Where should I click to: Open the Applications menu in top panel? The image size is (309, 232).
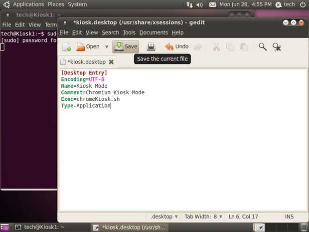pyautogui.click(x=28, y=4)
